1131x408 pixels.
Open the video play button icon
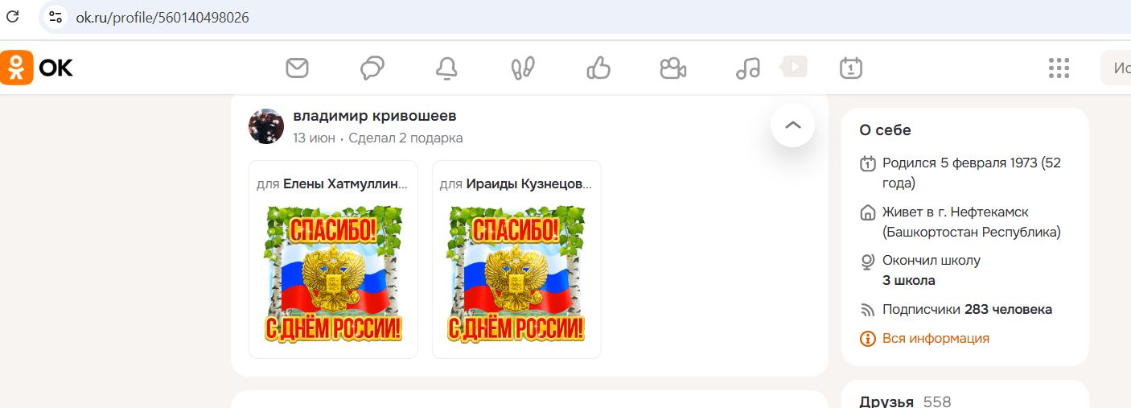[x=794, y=67]
